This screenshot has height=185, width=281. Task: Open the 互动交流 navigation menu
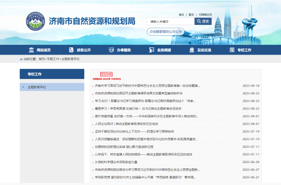[200, 50]
